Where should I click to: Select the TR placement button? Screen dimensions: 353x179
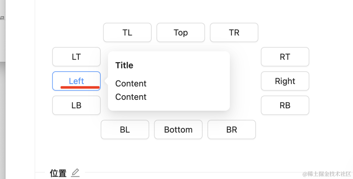pyautogui.click(x=234, y=32)
